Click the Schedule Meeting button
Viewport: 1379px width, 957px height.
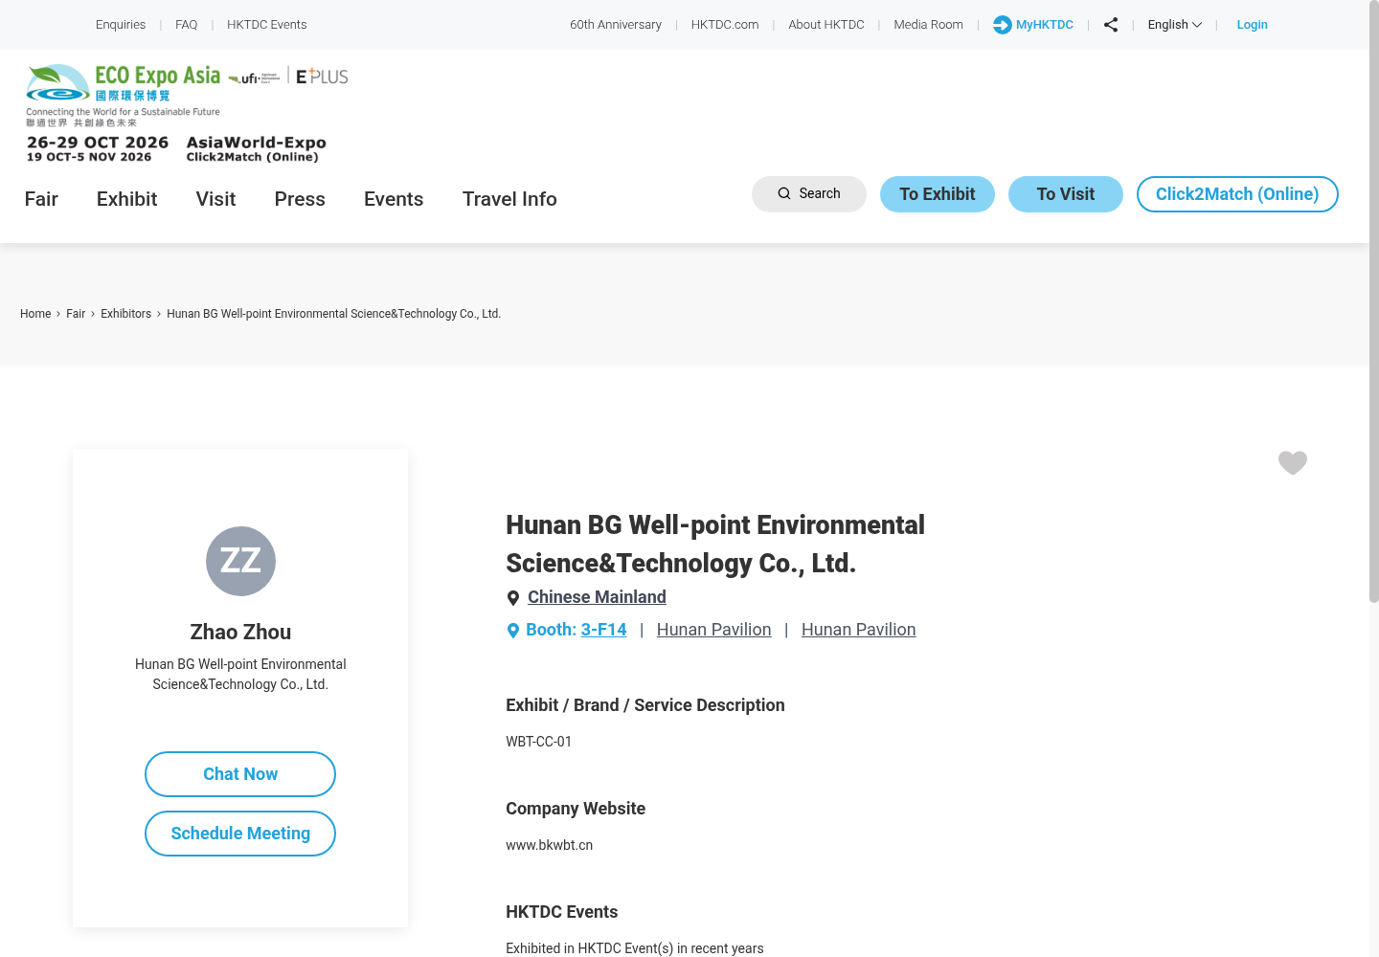point(240,834)
